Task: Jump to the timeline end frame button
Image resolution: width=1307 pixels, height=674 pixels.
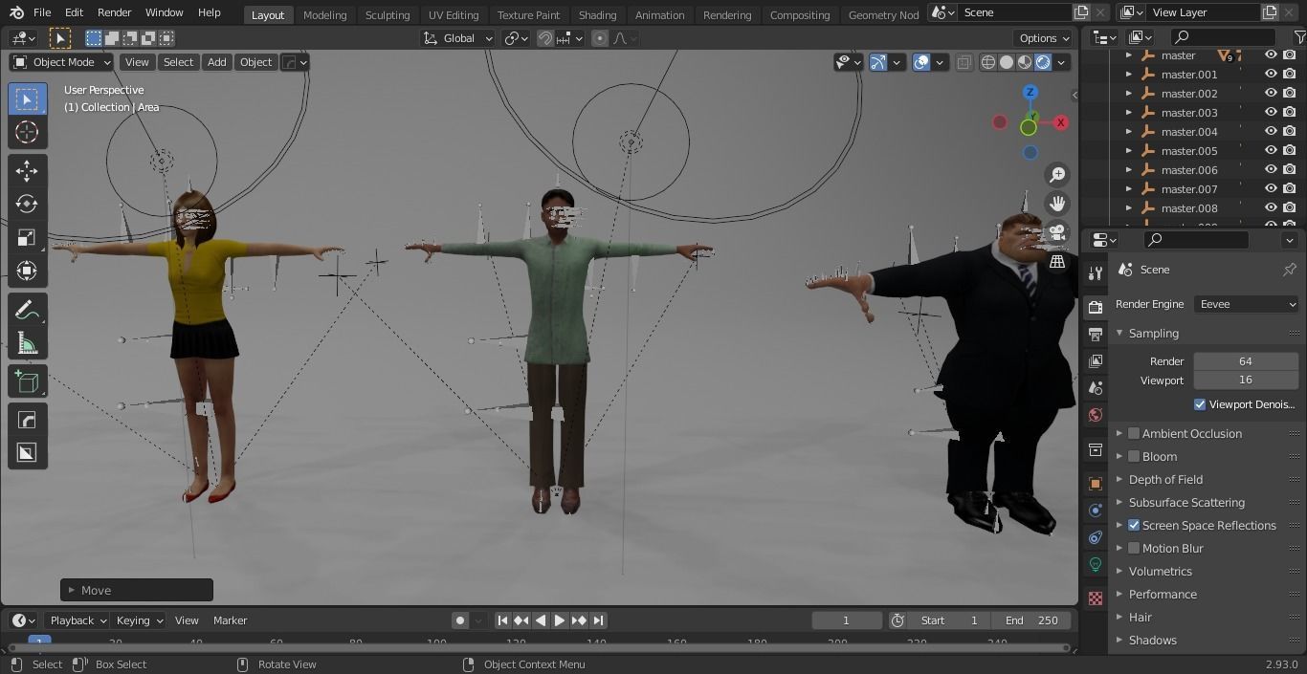Action: [598, 620]
